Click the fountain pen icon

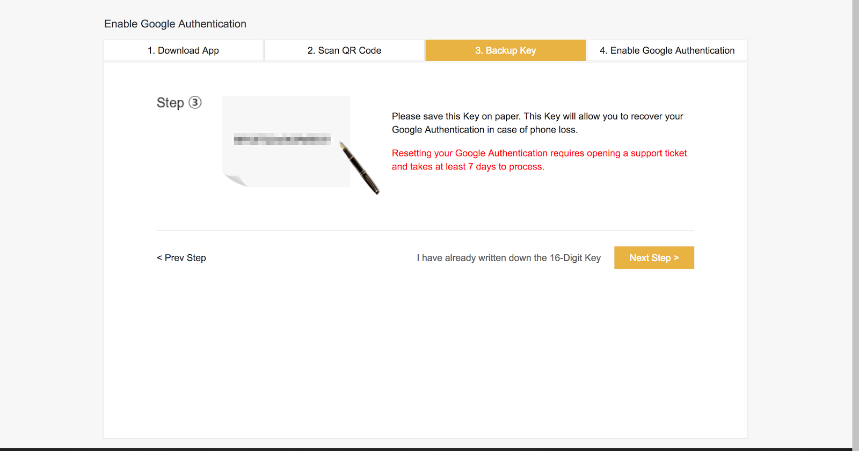click(359, 168)
